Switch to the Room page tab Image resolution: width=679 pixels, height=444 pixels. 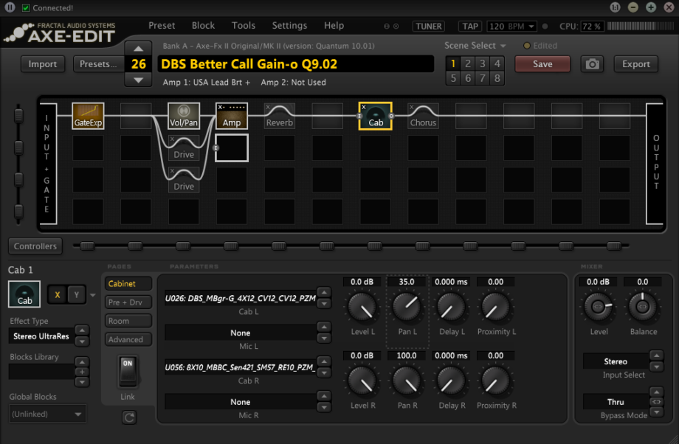(128, 320)
